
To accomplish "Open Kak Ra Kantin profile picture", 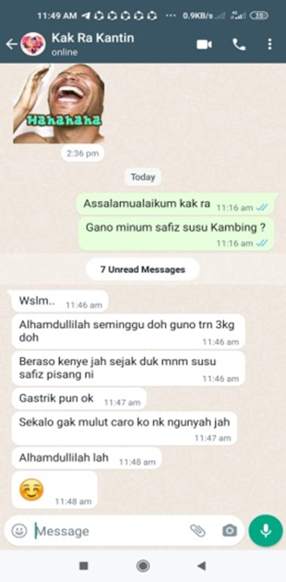I will click(x=33, y=44).
